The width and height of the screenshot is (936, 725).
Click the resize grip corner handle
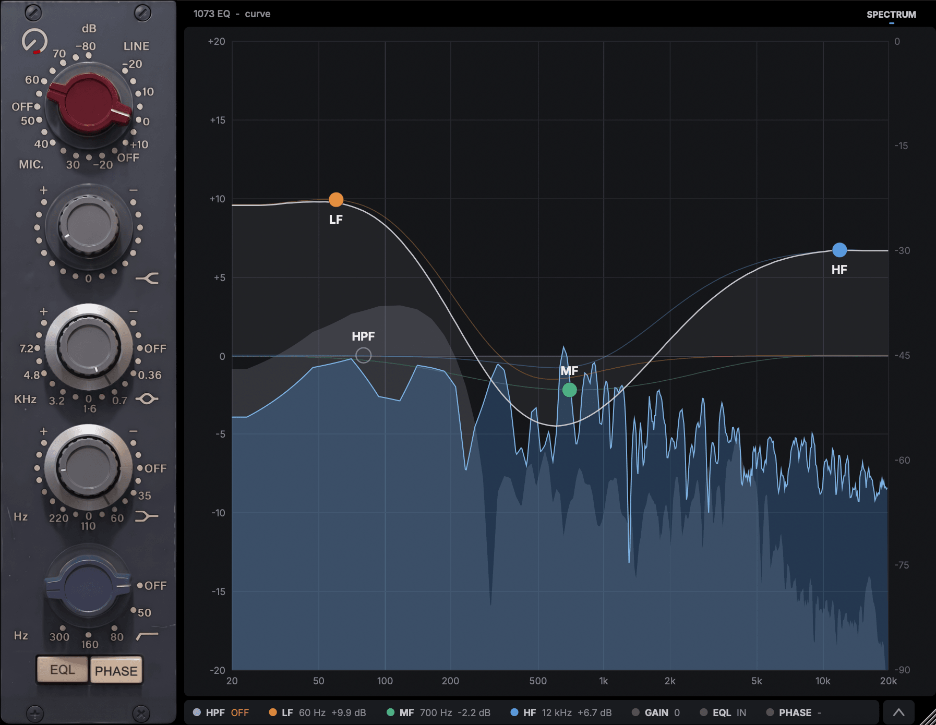pyautogui.click(x=927, y=717)
